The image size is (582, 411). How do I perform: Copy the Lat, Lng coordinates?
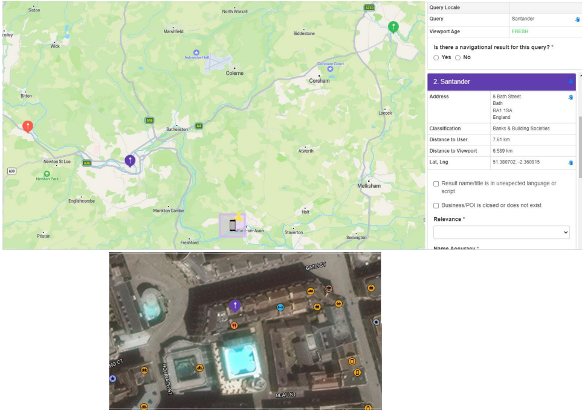point(571,162)
